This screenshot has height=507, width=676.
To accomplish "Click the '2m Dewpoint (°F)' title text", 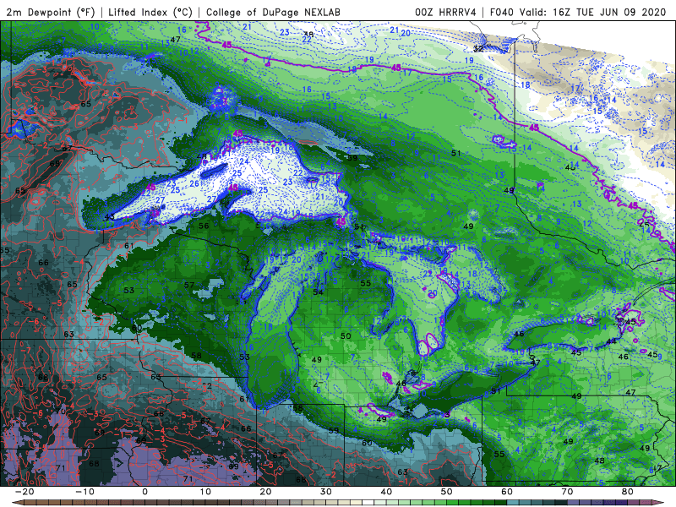I will (x=51, y=12).
